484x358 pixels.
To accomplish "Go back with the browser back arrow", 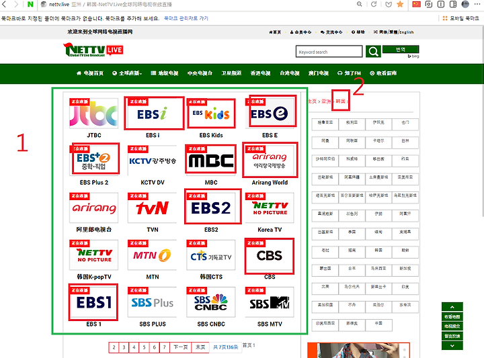I will [4, 4].
